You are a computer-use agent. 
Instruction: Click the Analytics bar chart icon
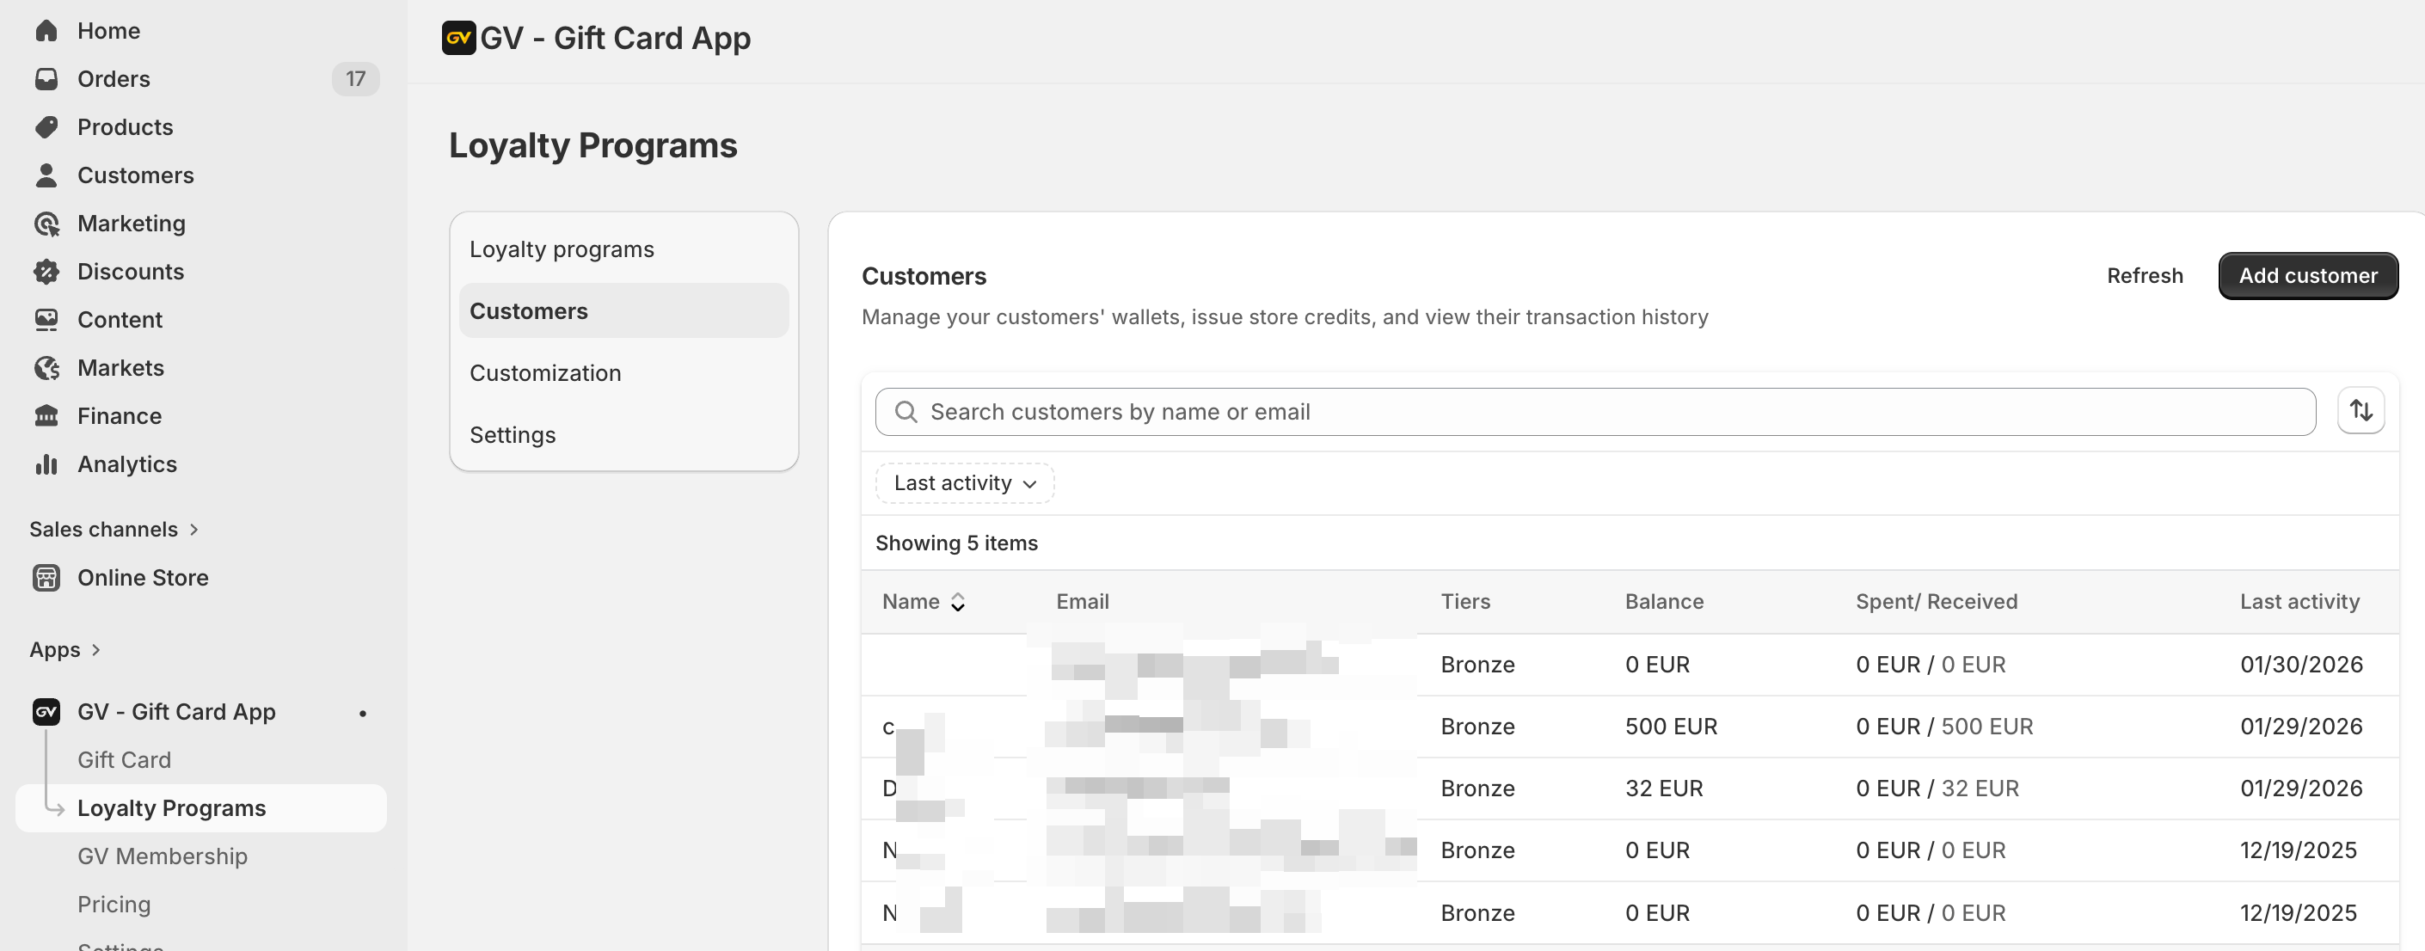pyautogui.click(x=46, y=464)
